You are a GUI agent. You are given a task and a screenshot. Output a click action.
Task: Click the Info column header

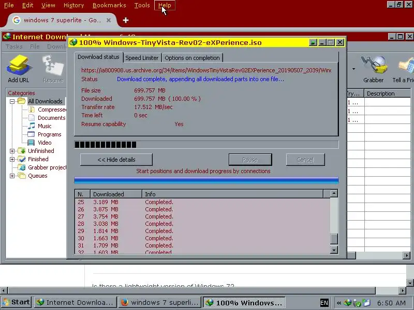[232, 194]
